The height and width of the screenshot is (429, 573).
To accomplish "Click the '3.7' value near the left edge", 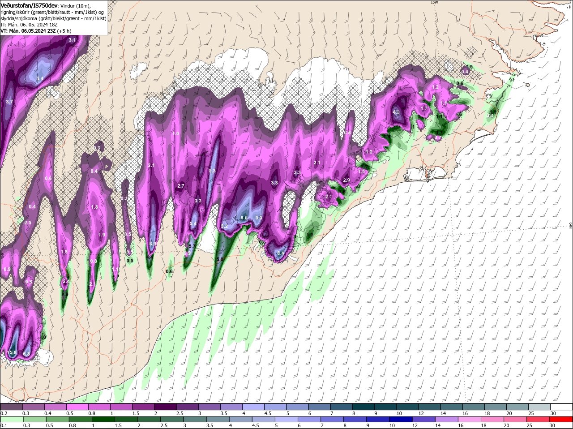I will [9, 102].
